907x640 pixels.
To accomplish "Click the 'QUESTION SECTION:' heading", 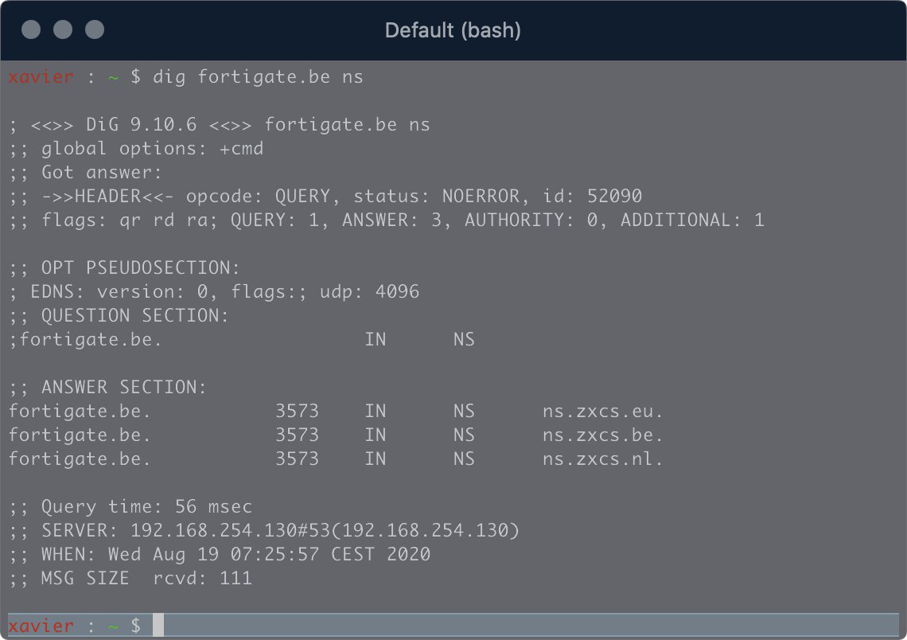I will [135, 315].
